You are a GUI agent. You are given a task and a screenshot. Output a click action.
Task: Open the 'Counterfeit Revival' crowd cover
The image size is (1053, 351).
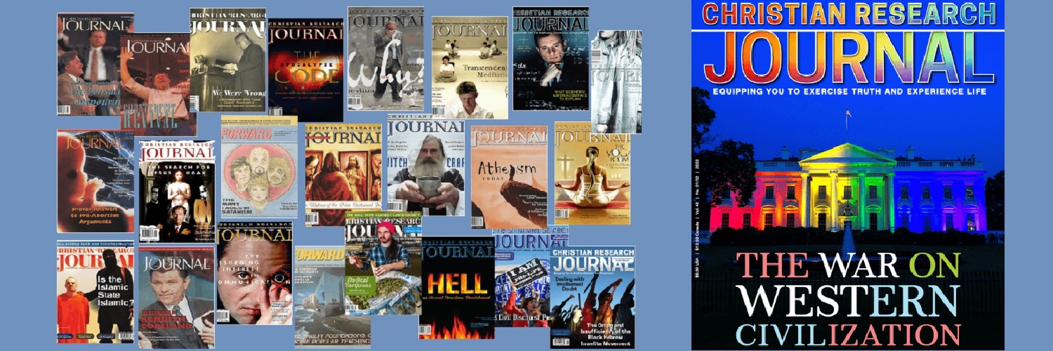(158, 84)
